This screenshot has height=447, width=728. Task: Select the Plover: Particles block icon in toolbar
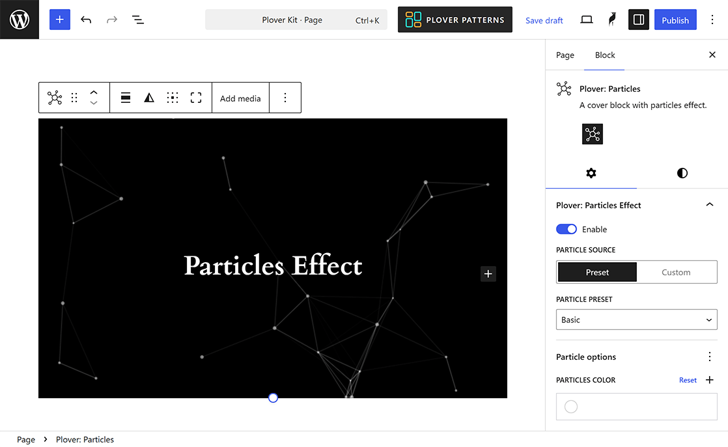[55, 97]
